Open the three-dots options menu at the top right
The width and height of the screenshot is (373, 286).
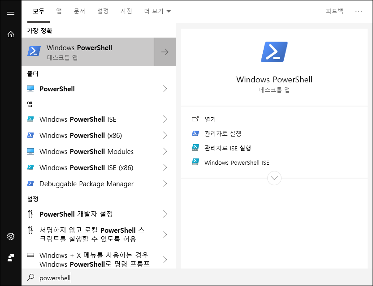[x=359, y=11]
